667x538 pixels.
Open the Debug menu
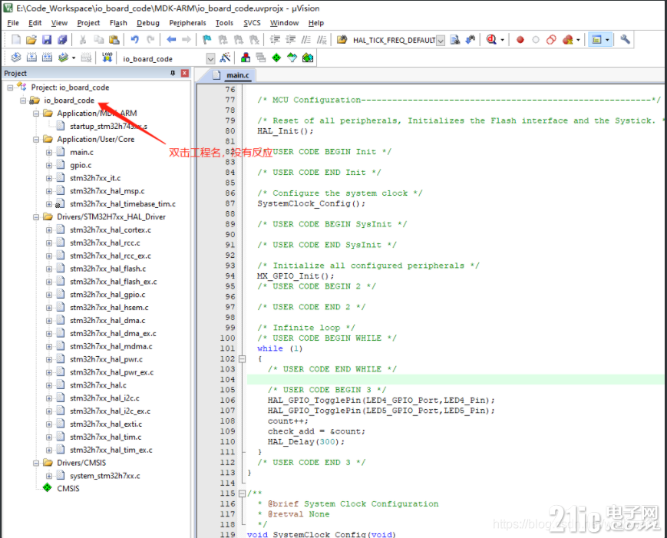[x=148, y=23]
